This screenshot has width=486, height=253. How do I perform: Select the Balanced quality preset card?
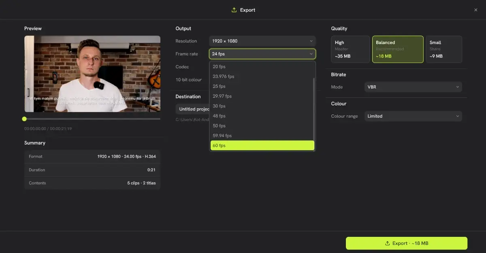pos(398,49)
